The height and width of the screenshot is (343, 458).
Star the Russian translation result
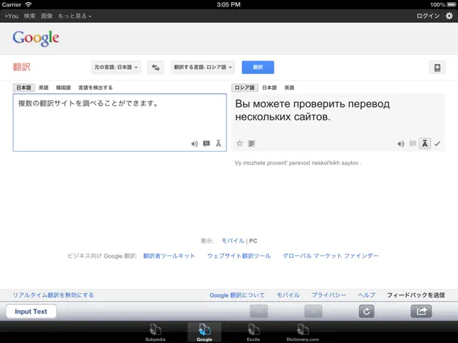coord(240,143)
